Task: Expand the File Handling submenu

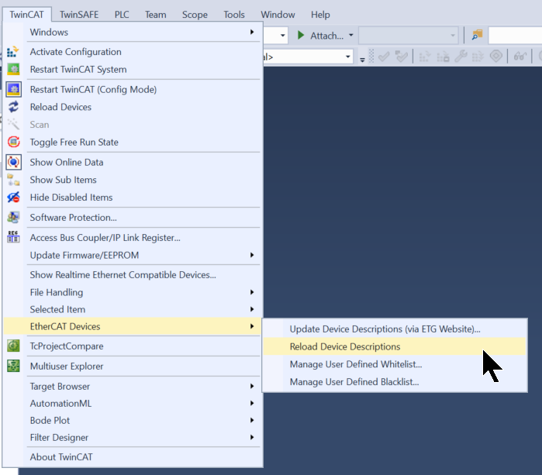Action: (252, 292)
